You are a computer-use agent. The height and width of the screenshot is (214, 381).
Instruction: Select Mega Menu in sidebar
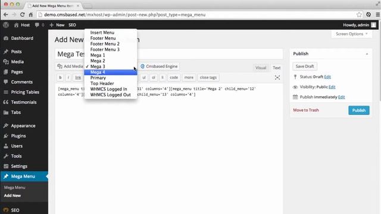click(23, 177)
